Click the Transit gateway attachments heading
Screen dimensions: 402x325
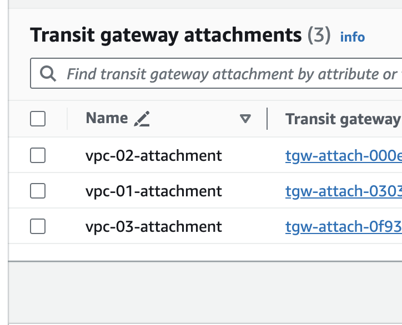tap(165, 35)
